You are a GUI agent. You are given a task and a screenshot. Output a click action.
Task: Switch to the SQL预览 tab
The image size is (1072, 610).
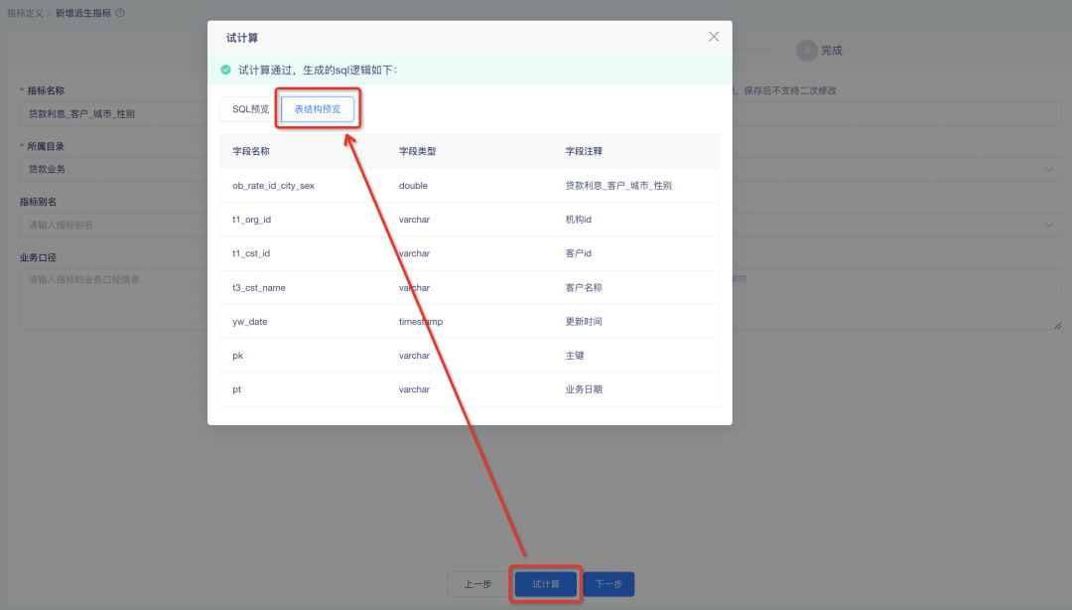click(250, 109)
